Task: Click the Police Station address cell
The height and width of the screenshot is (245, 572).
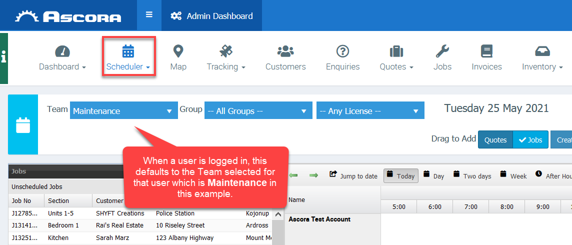Action: (x=175, y=213)
